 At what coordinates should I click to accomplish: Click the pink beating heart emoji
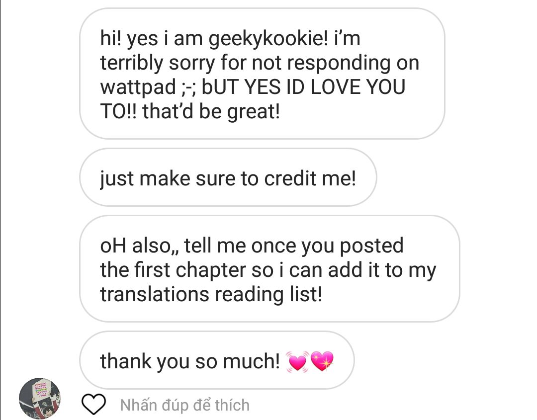click(297, 361)
